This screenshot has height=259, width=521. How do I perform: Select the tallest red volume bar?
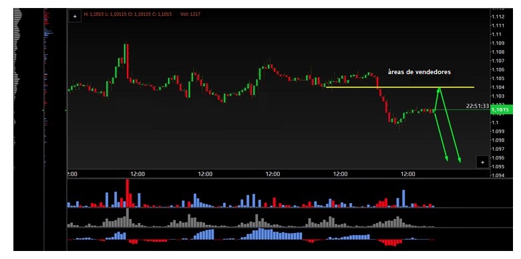(x=128, y=194)
